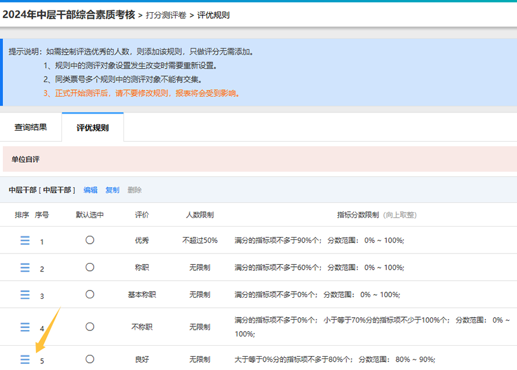Click the sort handle icon for row 1 优秀
Viewport: 517px width, 370px height.
click(x=25, y=240)
